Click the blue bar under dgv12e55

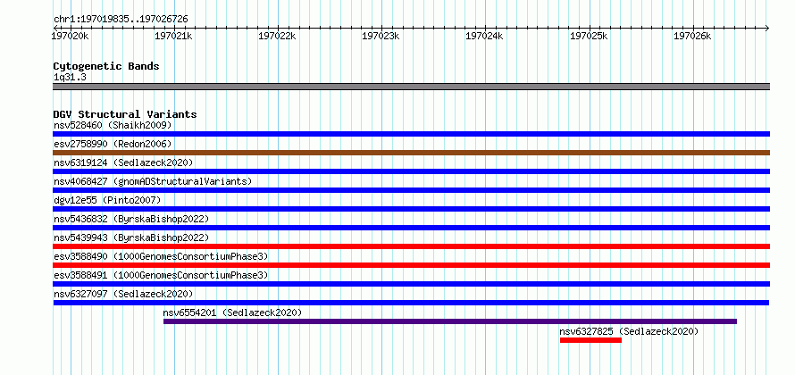coord(411,209)
